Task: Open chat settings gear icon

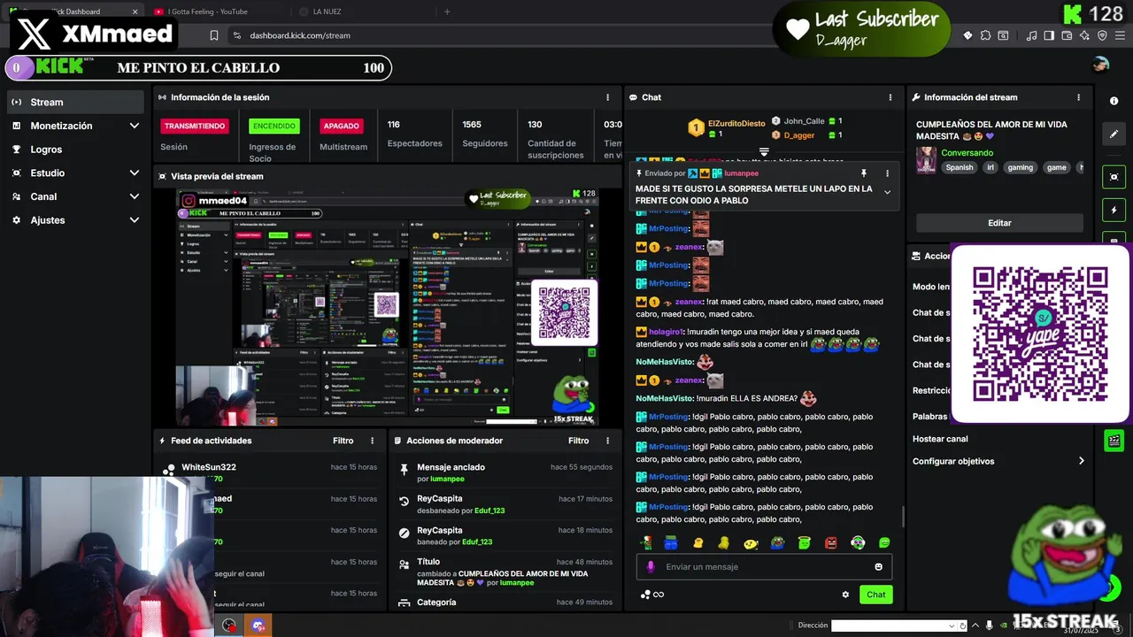Action: (845, 595)
